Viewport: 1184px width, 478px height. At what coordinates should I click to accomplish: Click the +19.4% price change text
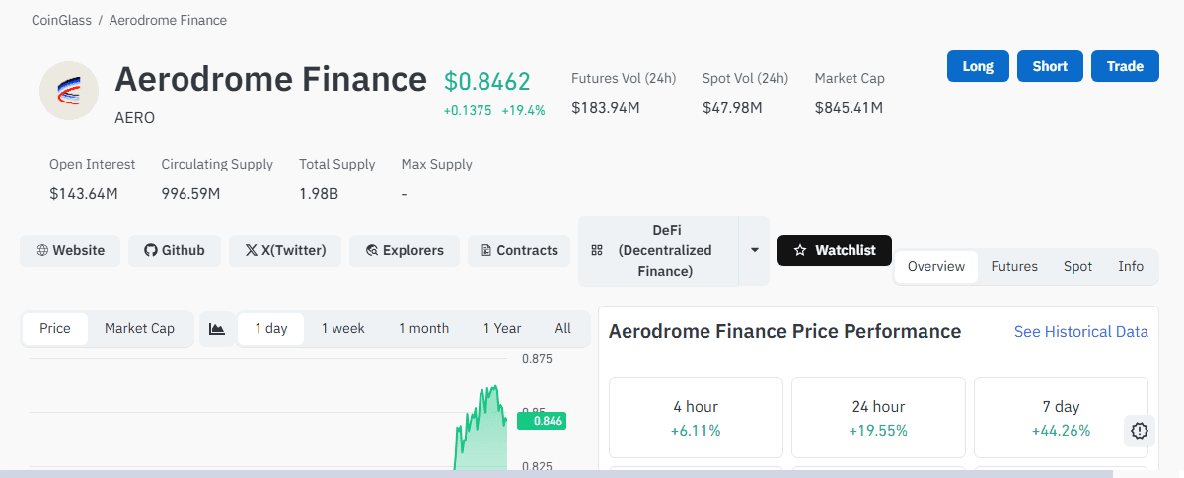pyautogui.click(x=523, y=110)
